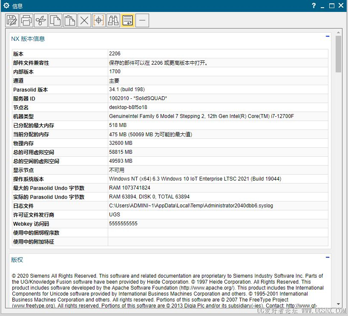Select the value 518 MB
The width and height of the screenshot is (348, 316).
point(118,125)
